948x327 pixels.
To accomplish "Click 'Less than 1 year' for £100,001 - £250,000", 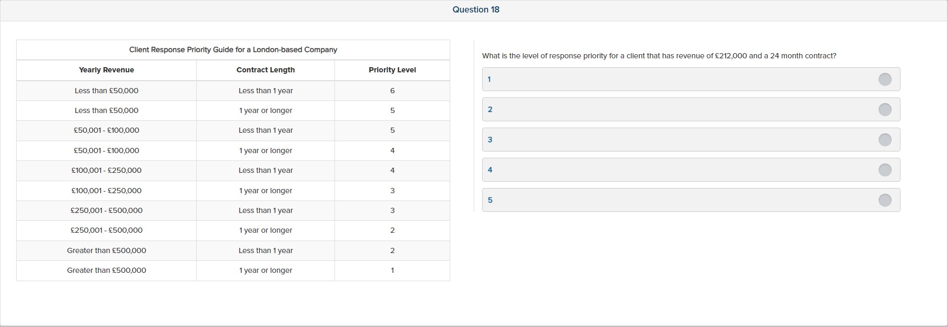I will coord(266,170).
